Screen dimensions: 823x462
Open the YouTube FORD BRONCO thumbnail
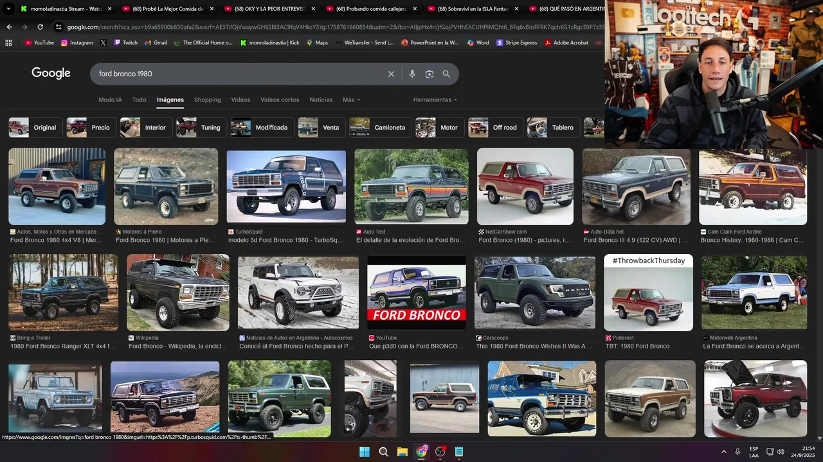tap(417, 293)
